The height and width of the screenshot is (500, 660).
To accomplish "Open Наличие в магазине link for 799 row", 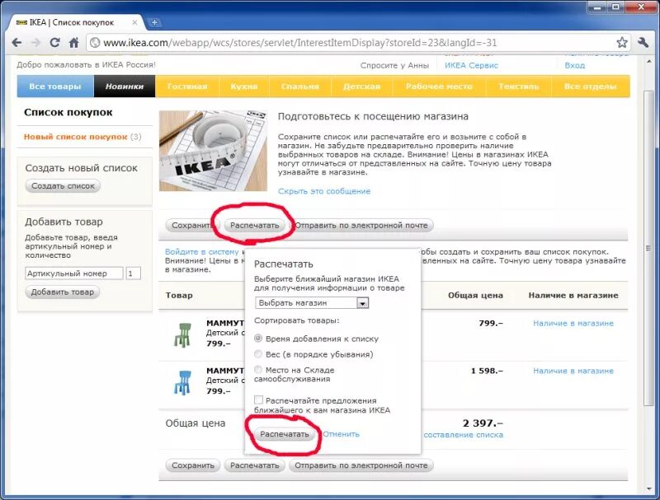I will (x=573, y=323).
